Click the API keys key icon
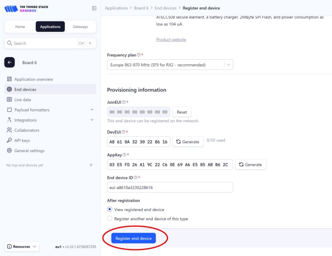The height and width of the screenshot is (256, 332). [x=9, y=140]
